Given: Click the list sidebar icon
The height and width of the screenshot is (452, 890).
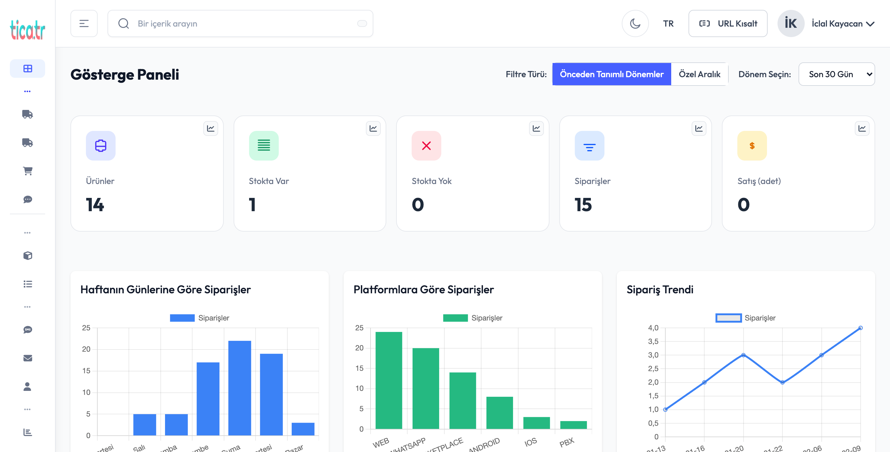Looking at the screenshot, I should [x=28, y=284].
